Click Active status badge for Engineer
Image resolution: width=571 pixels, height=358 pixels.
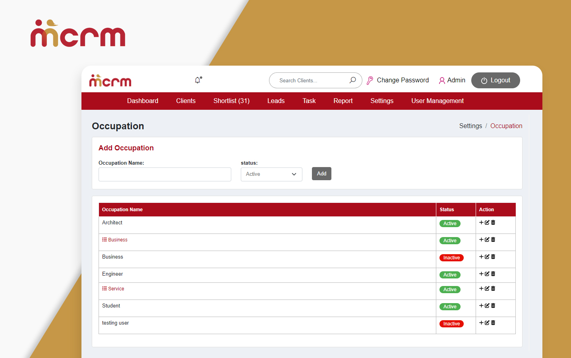click(x=450, y=275)
